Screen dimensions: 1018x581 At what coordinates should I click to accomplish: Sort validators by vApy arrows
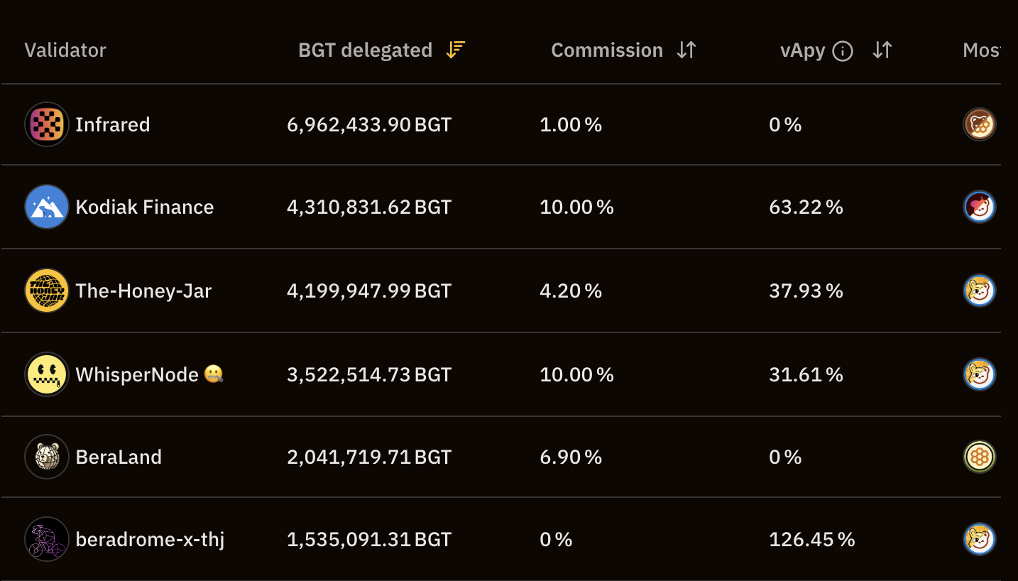882,50
